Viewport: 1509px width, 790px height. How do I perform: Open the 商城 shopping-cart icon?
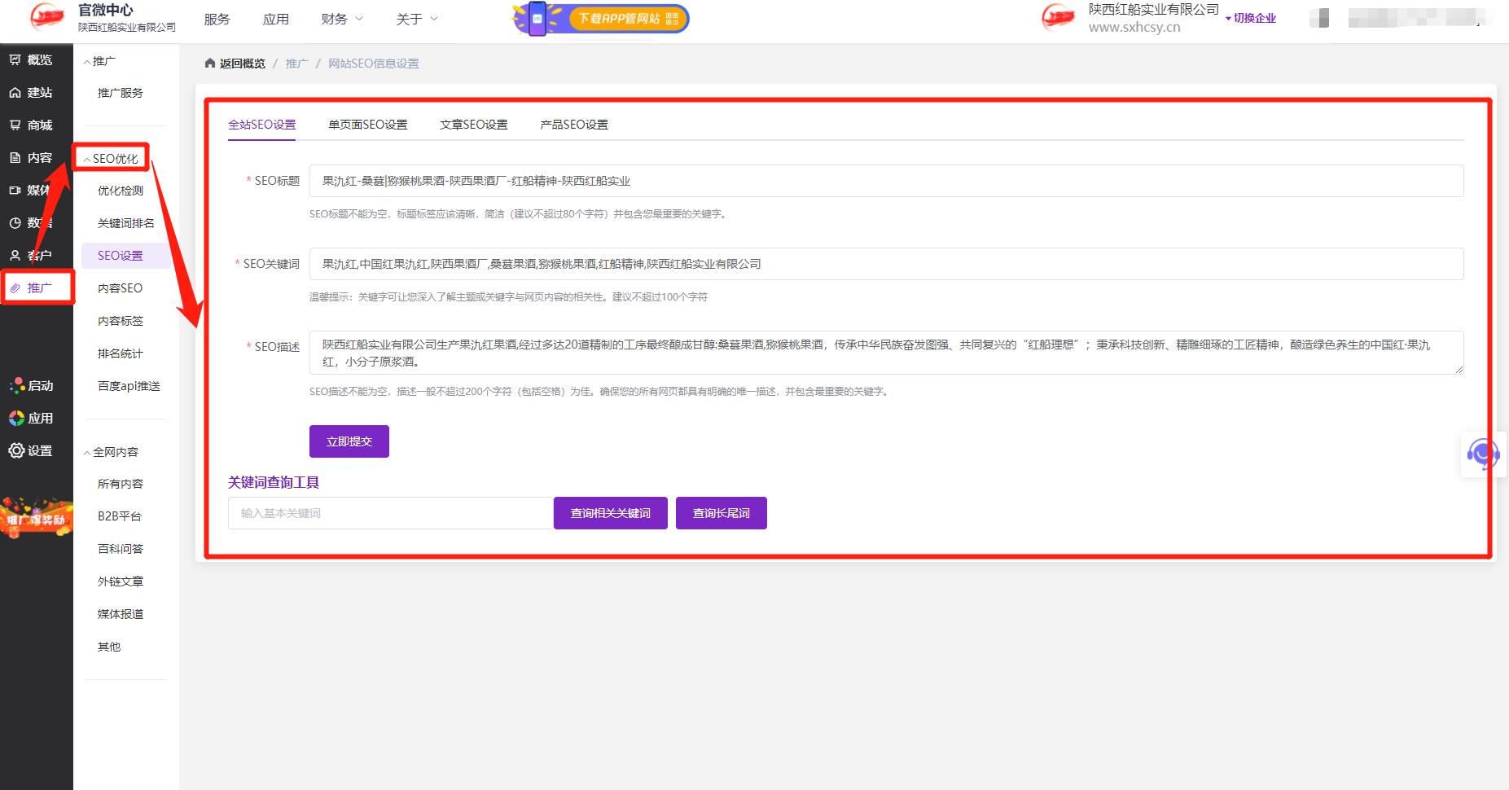tap(16, 125)
